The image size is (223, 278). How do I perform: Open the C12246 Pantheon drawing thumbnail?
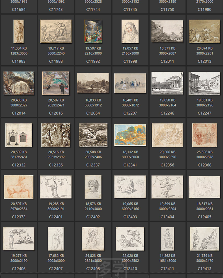[x=167, y=83]
